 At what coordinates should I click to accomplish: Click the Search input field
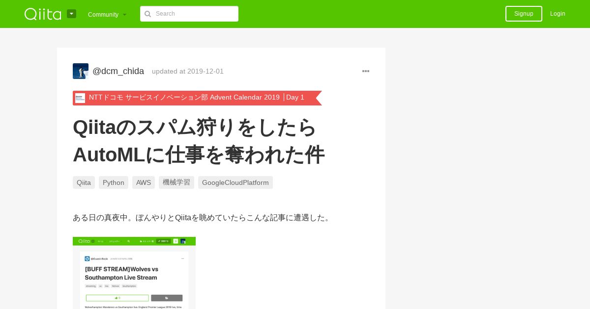(x=189, y=14)
